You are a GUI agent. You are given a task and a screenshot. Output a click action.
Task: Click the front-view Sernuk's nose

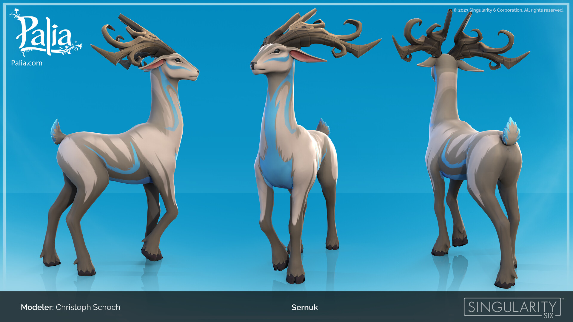(253, 65)
